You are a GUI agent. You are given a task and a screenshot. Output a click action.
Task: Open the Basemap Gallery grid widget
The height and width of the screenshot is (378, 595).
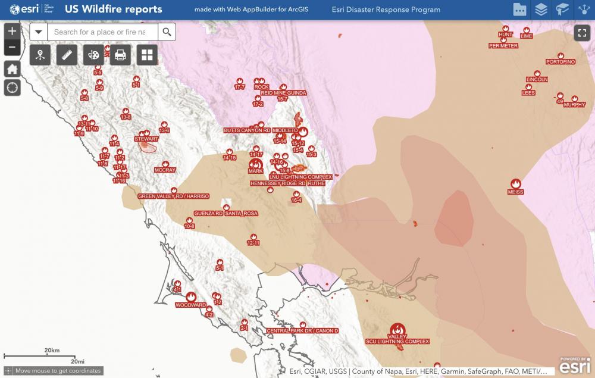pos(147,55)
